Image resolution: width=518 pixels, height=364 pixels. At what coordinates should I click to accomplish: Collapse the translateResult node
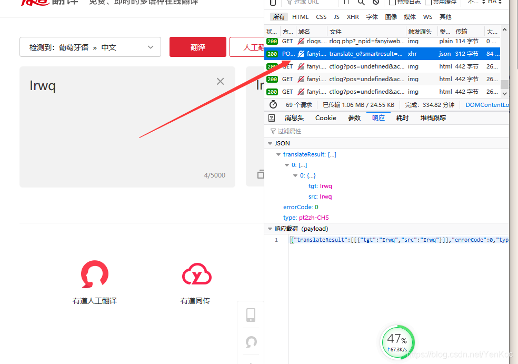click(278, 154)
